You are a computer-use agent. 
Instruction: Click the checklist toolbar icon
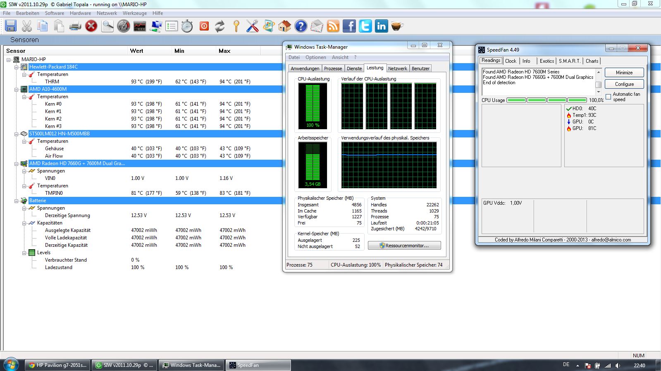click(x=172, y=26)
